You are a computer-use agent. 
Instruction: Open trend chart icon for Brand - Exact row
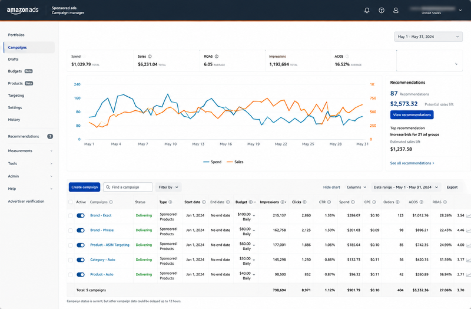pos(468,216)
